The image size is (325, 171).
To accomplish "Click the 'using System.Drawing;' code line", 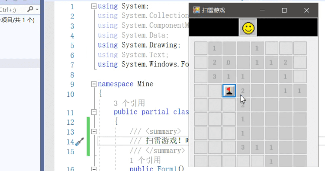I will click(x=139, y=45).
